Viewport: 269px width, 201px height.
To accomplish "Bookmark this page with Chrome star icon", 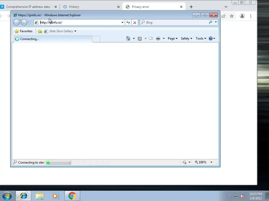I will 232,16.
